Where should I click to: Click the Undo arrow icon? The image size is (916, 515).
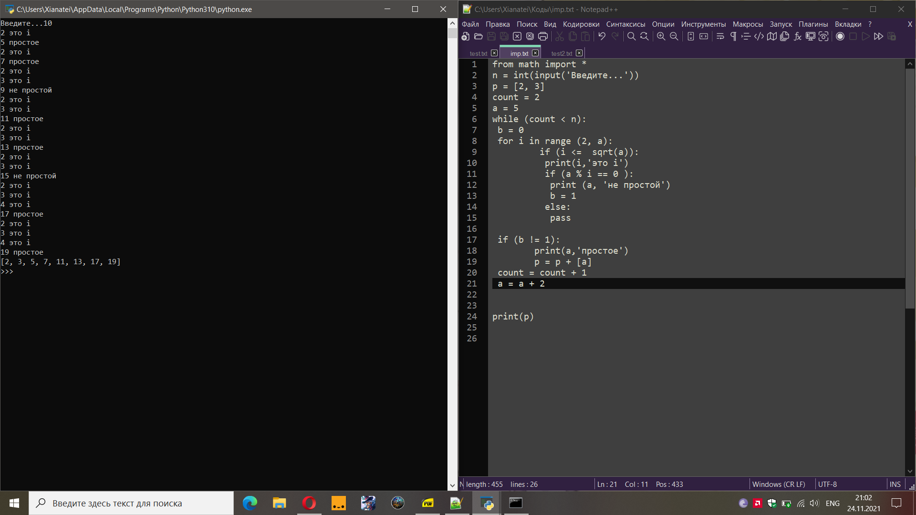[x=602, y=37]
